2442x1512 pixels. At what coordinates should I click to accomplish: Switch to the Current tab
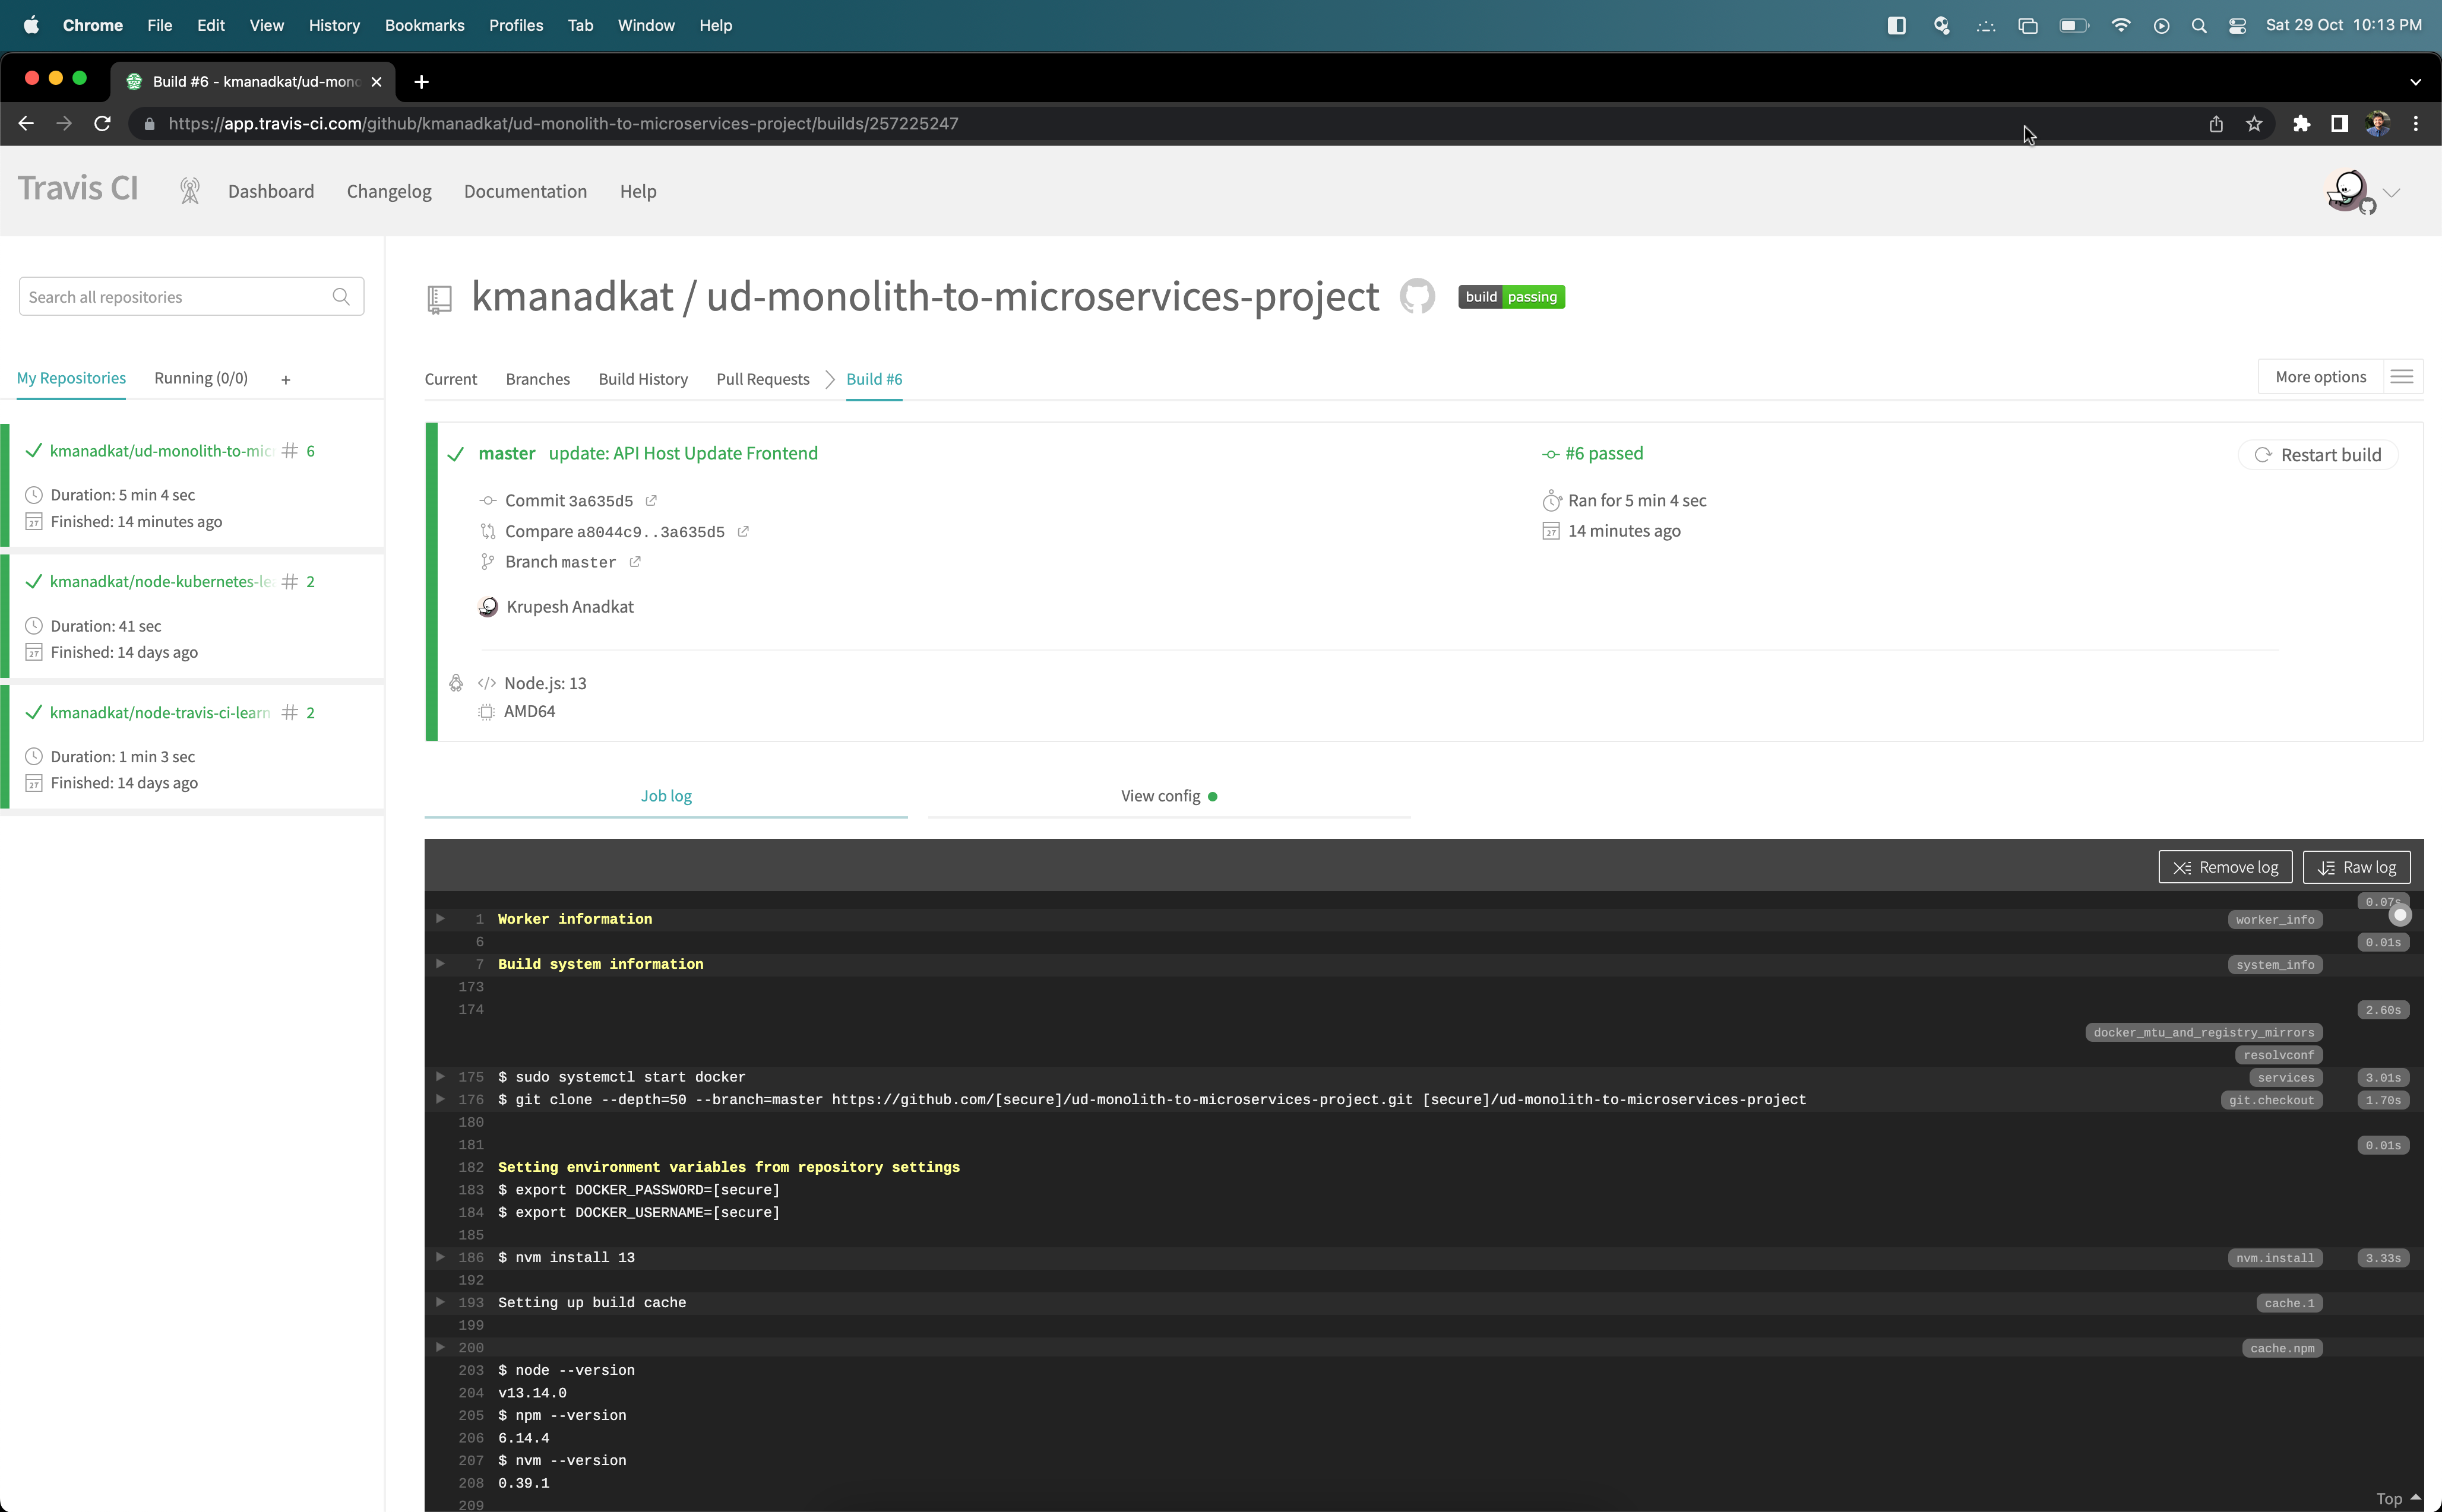[450, 379]
